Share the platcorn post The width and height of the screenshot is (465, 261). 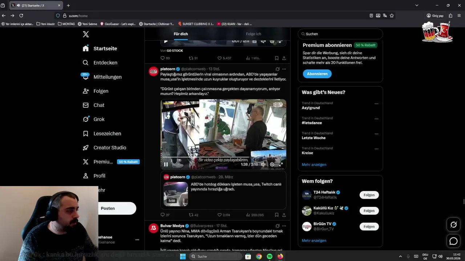284,215
